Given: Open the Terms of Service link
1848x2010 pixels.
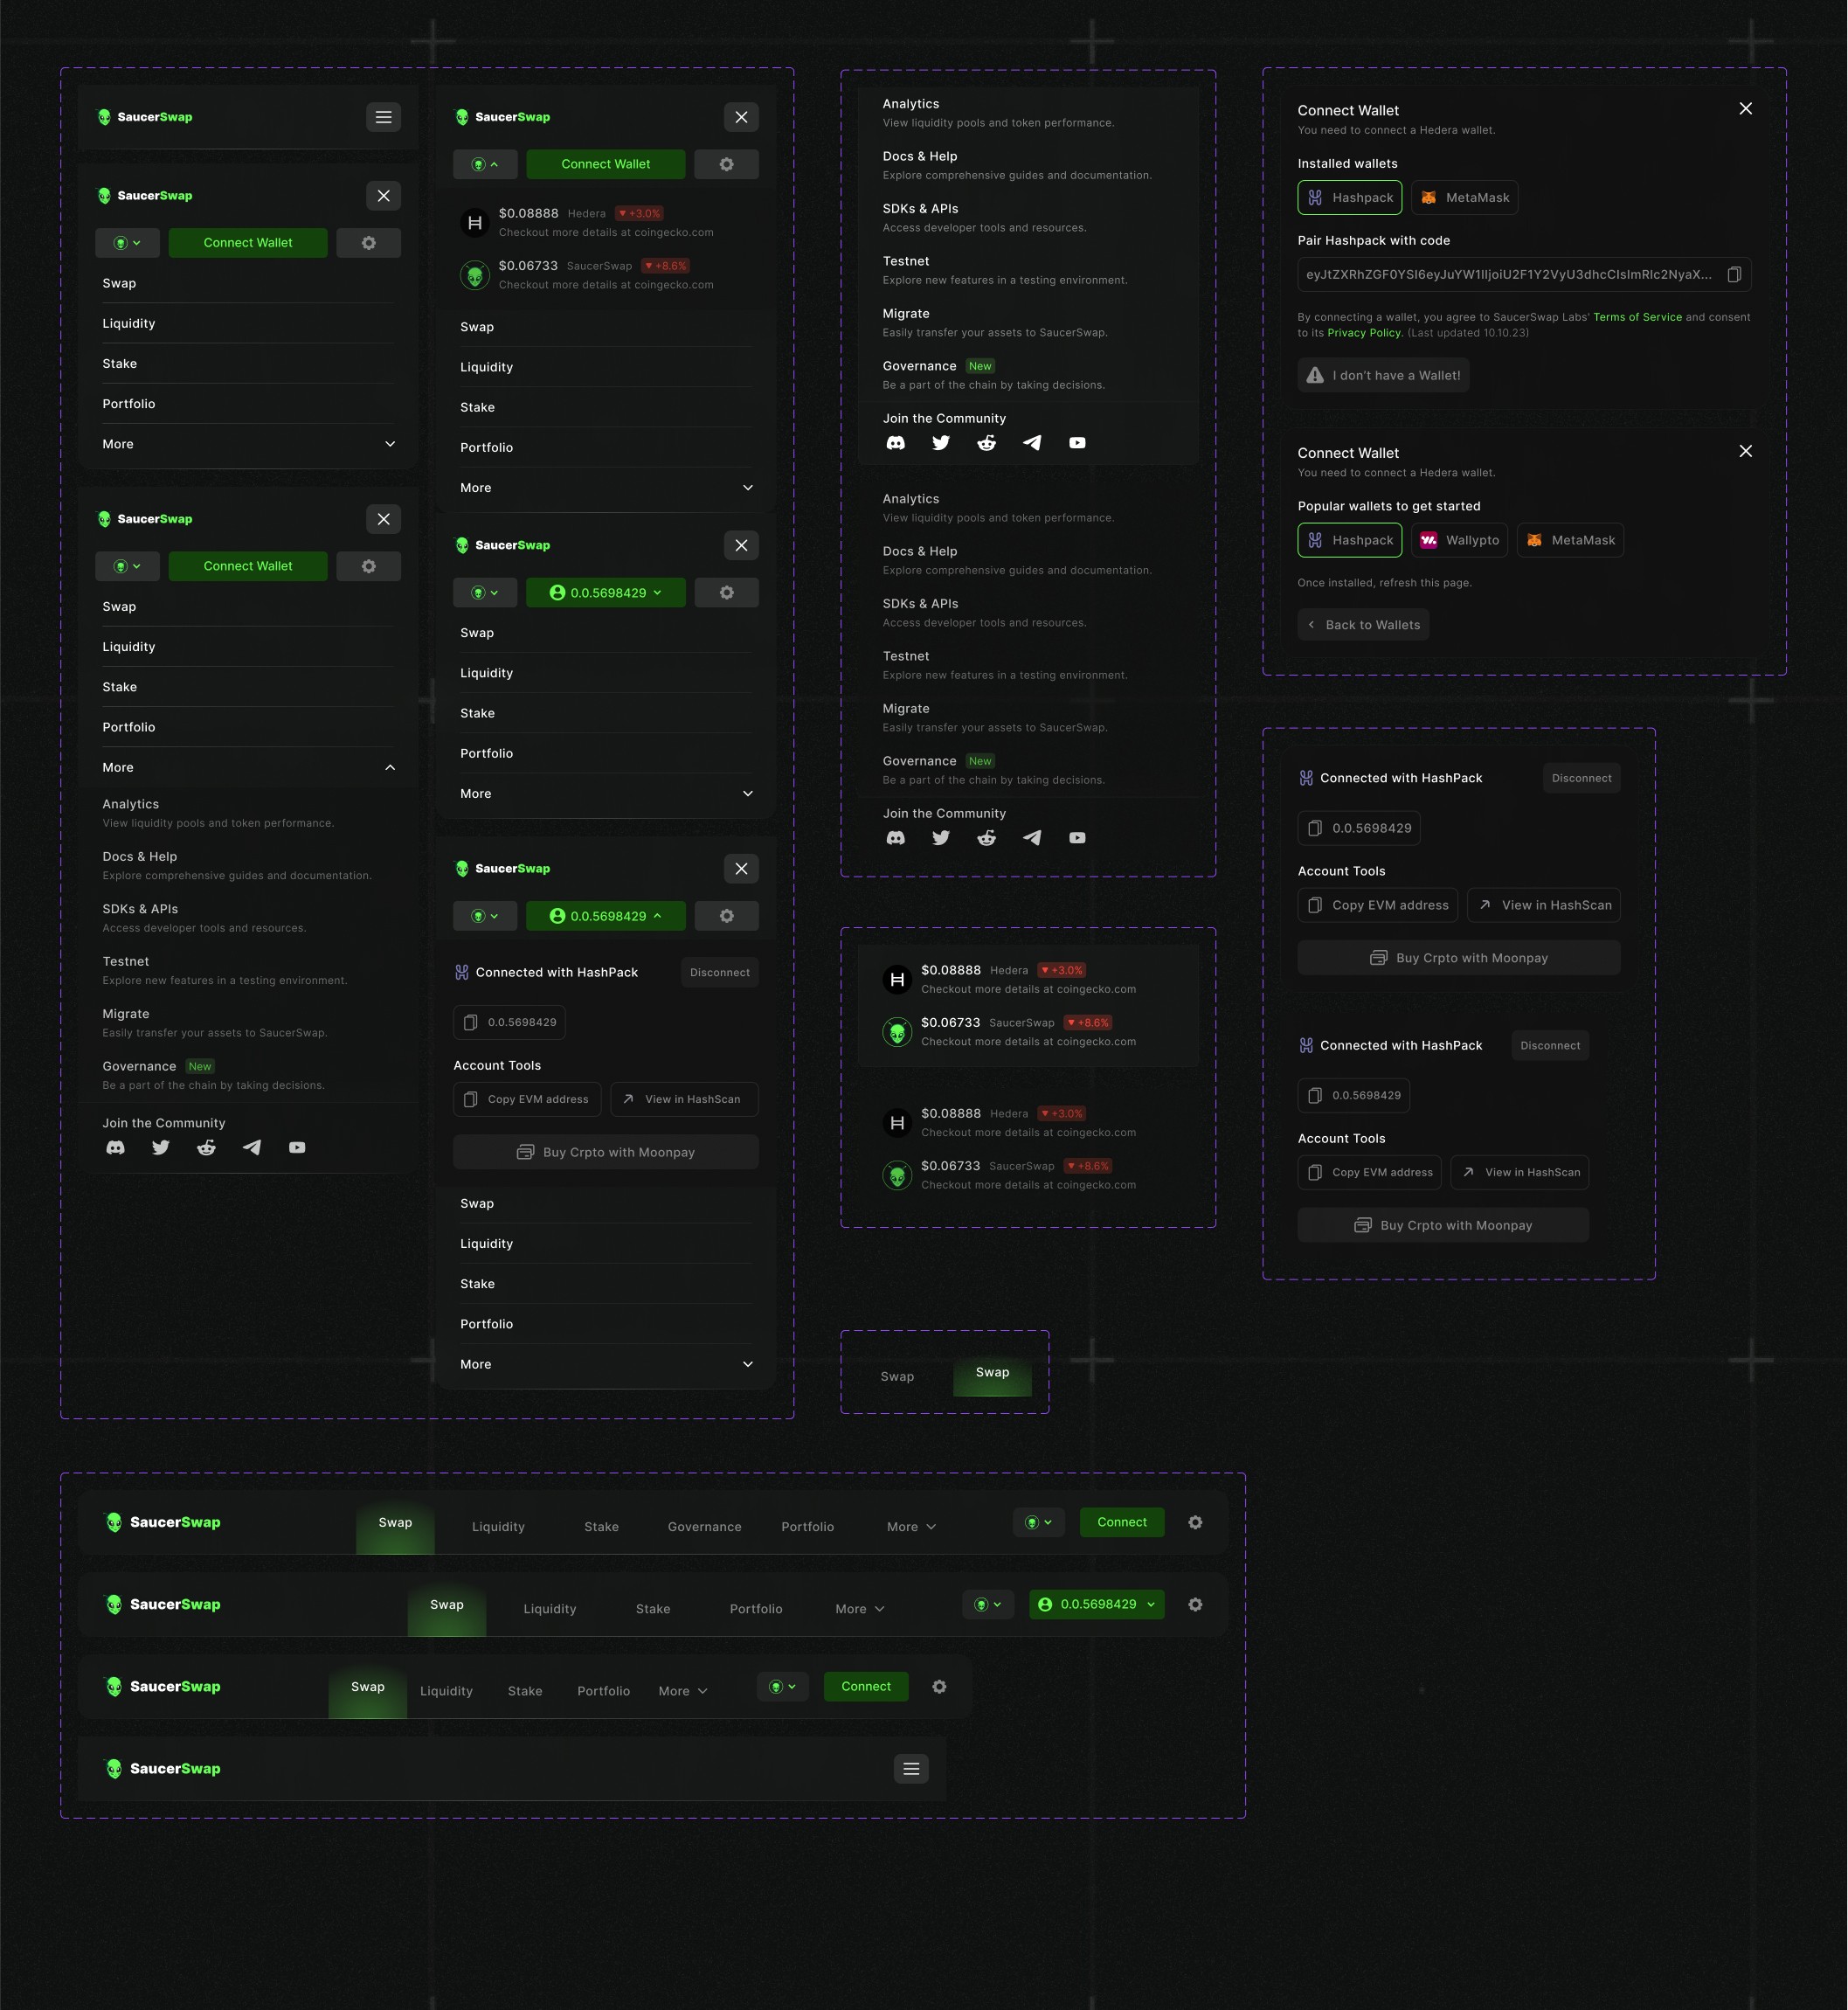Looking at the screenshot, I should [1637, 317].
